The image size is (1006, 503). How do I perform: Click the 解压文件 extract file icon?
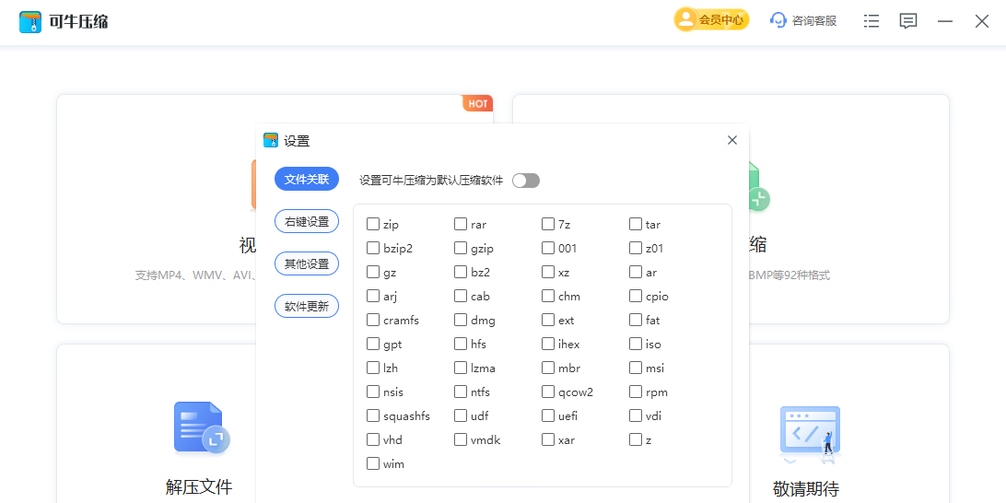[202, 427]
